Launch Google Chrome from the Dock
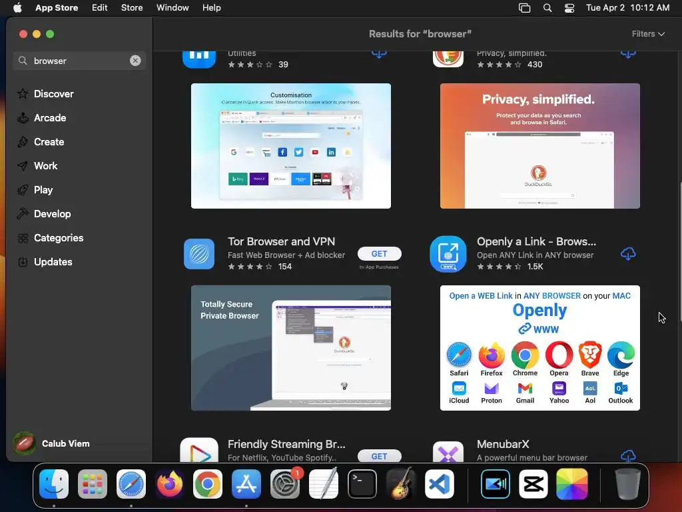This screenshot has height=512, width=682. coord(208,484)
